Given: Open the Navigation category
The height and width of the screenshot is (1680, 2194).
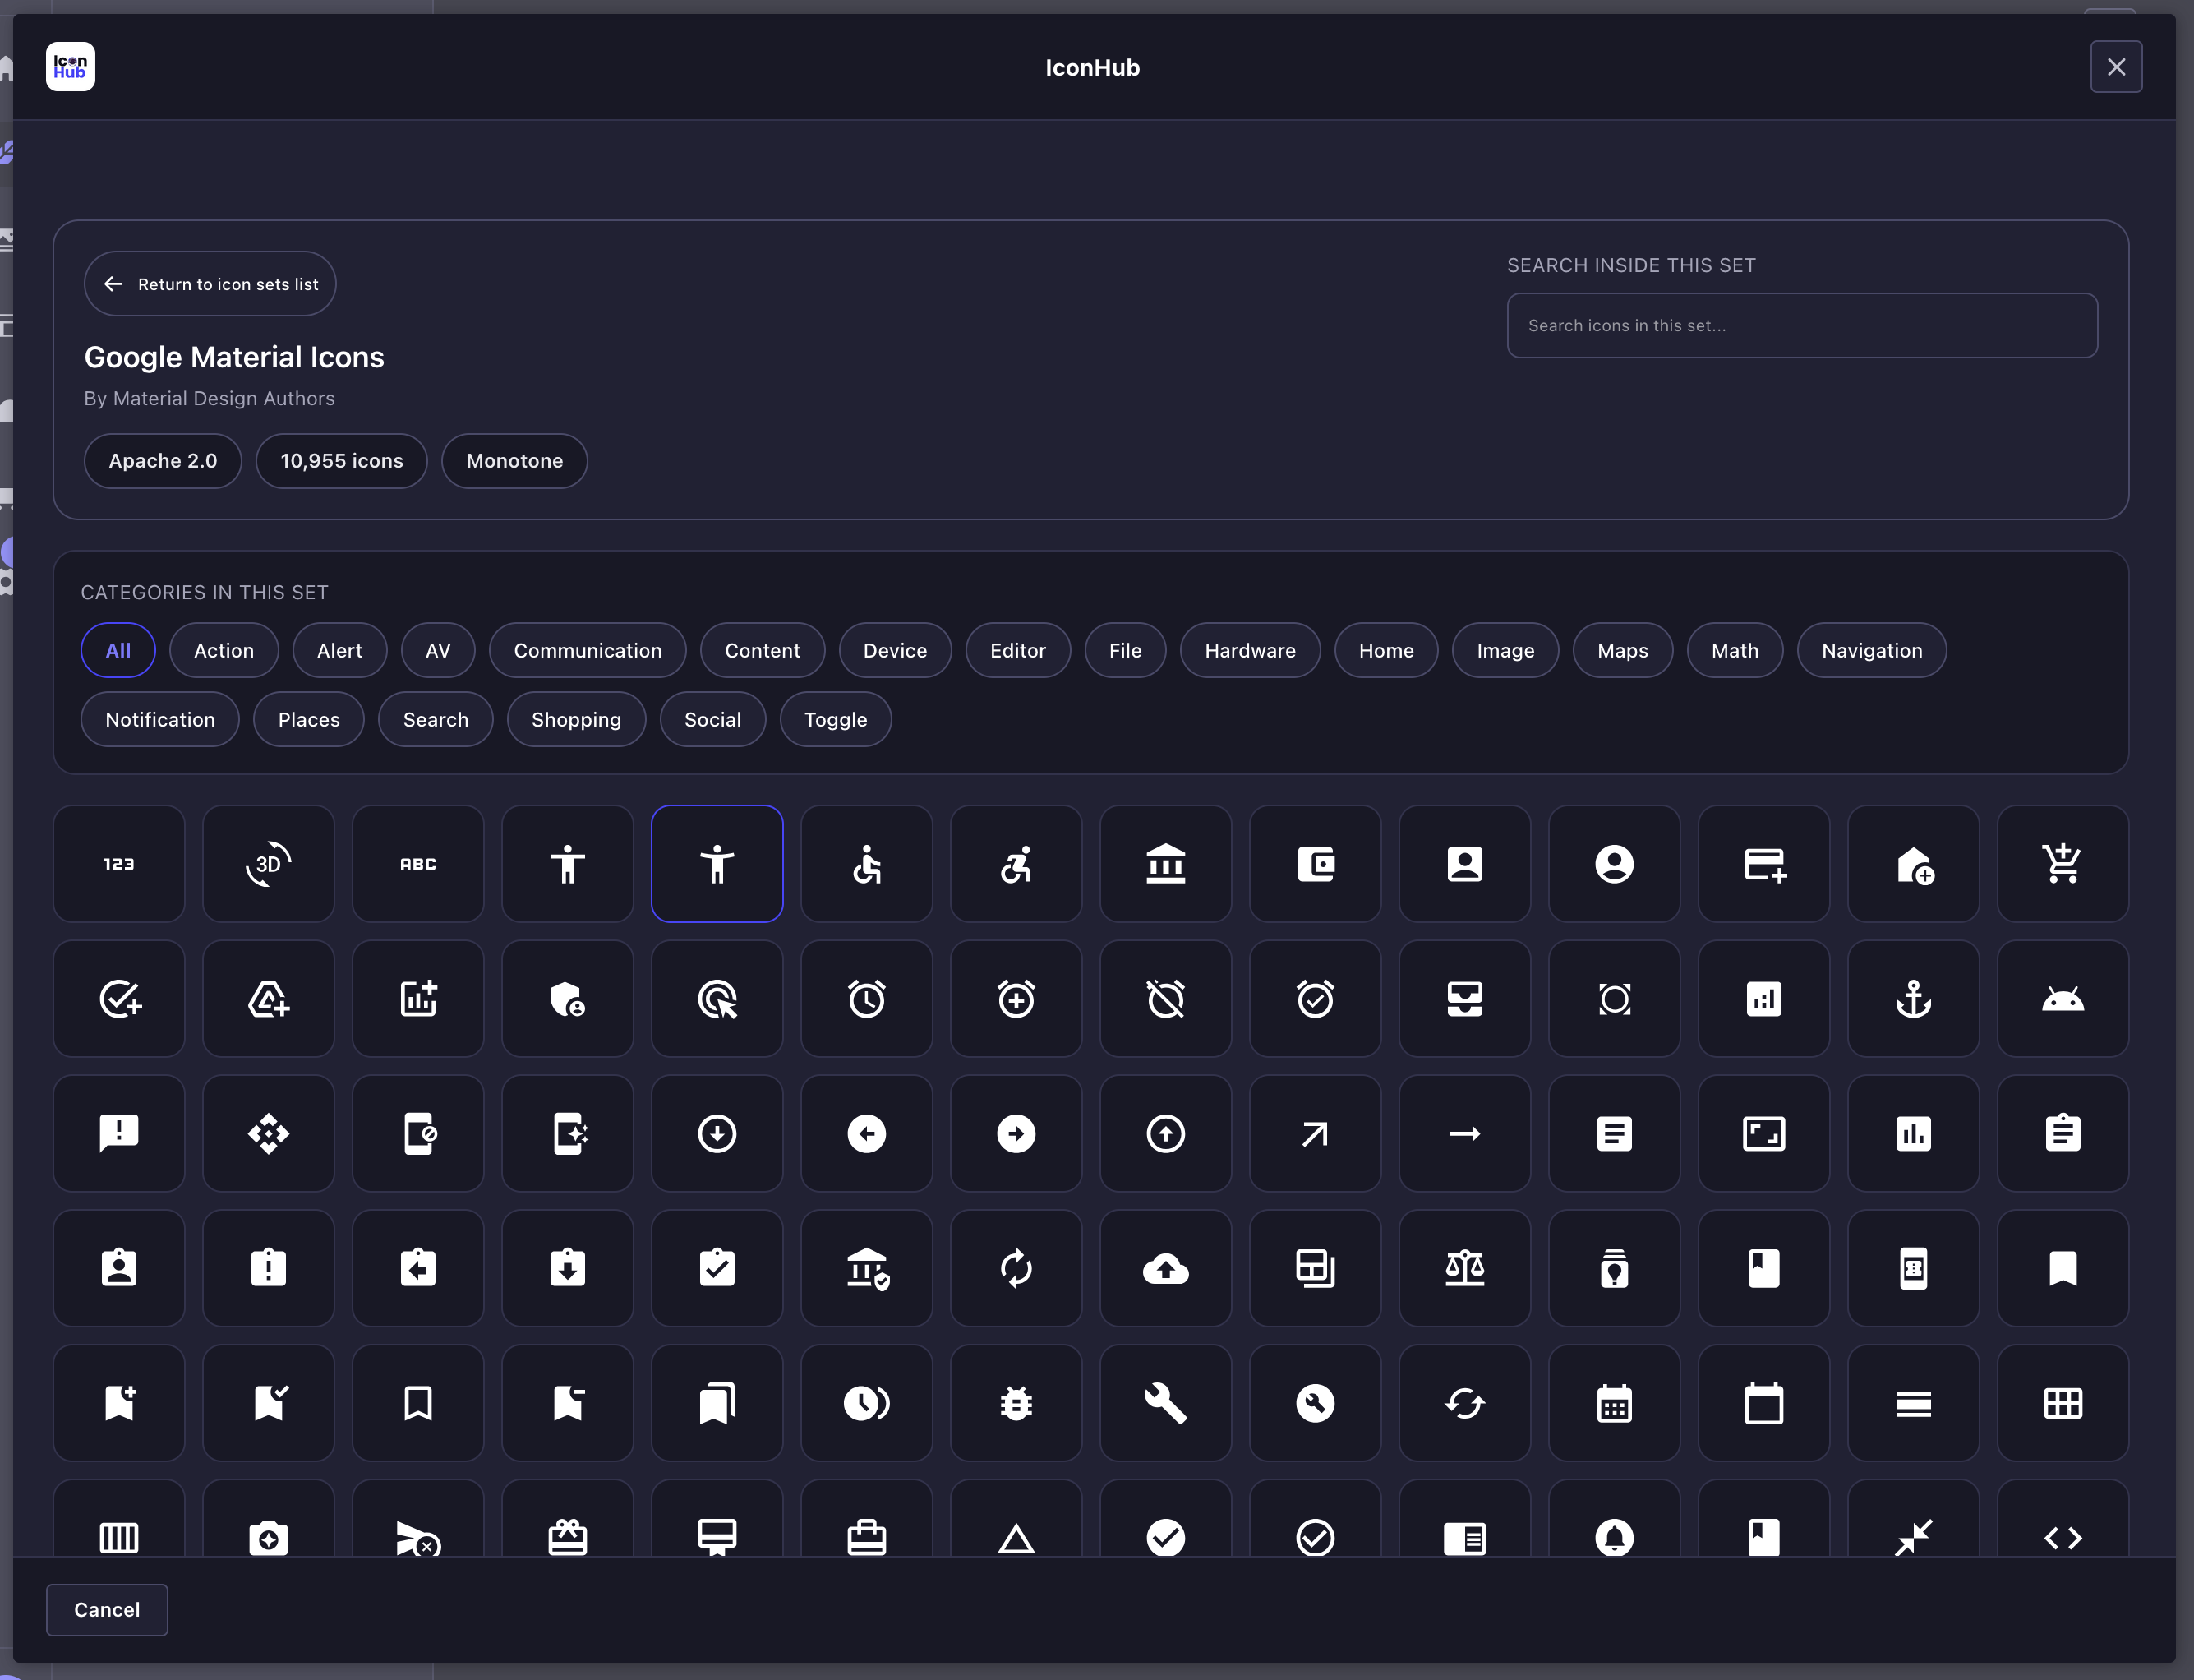Looking at the screenshot, I should [x=1872, y=650].
